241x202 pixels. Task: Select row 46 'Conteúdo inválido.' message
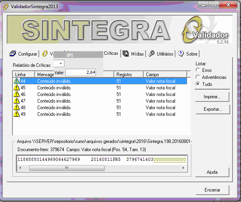coord(54,94)
